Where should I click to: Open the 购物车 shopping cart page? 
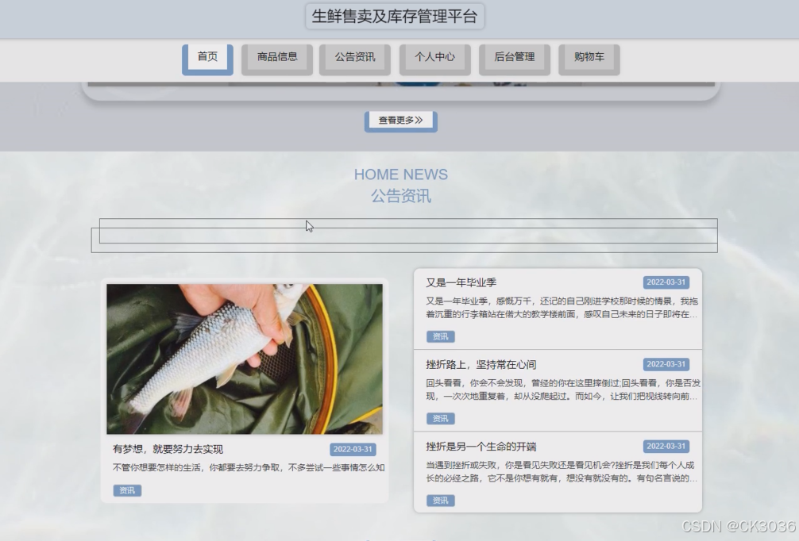[590, 56]
